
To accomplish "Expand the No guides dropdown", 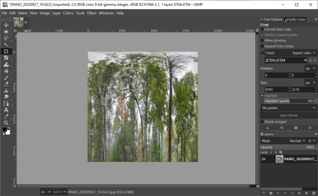I will click(288, 108).
